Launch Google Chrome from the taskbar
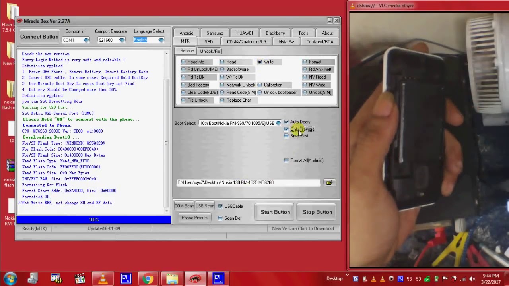 coord(148,278)
